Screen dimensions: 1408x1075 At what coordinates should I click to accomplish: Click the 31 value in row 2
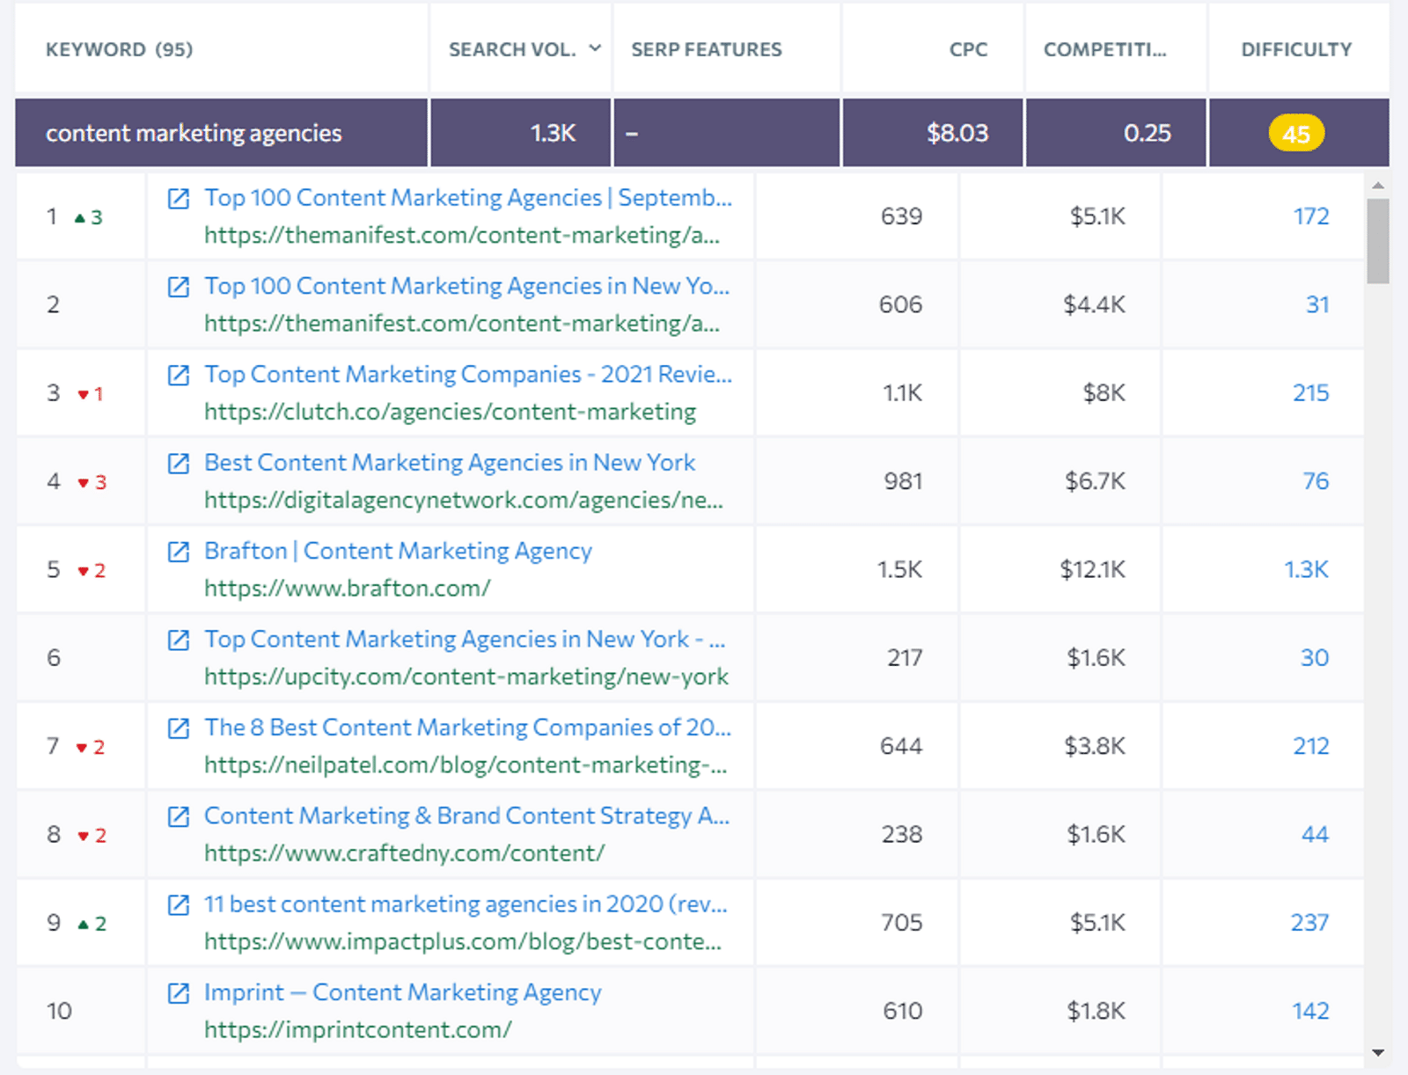(1317, 304)
